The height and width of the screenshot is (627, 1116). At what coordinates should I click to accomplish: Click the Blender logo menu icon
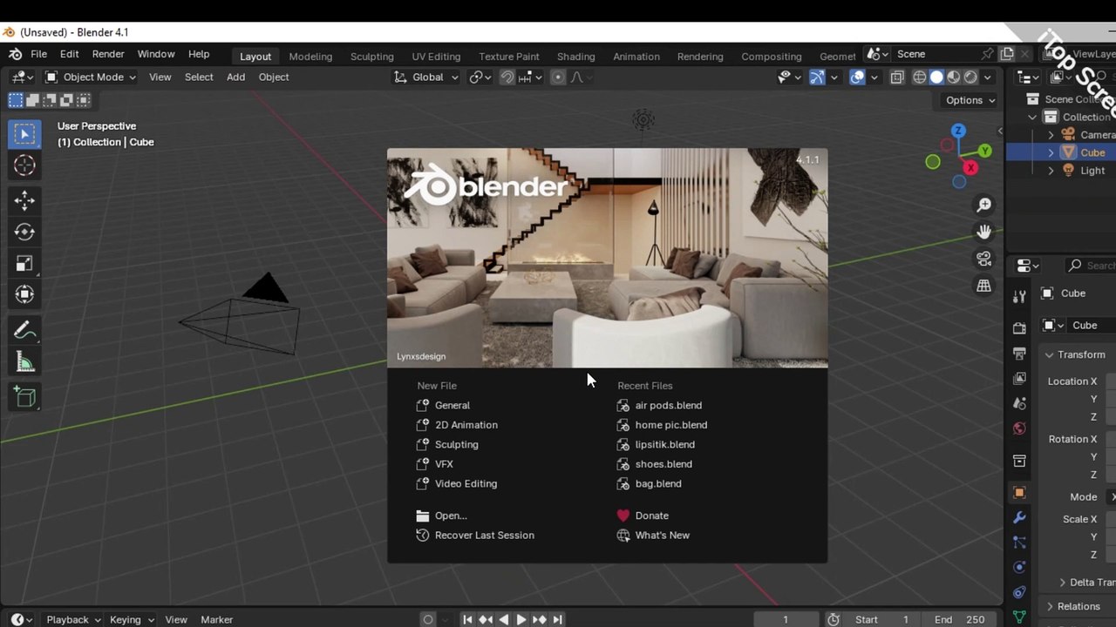click(15, 54)
